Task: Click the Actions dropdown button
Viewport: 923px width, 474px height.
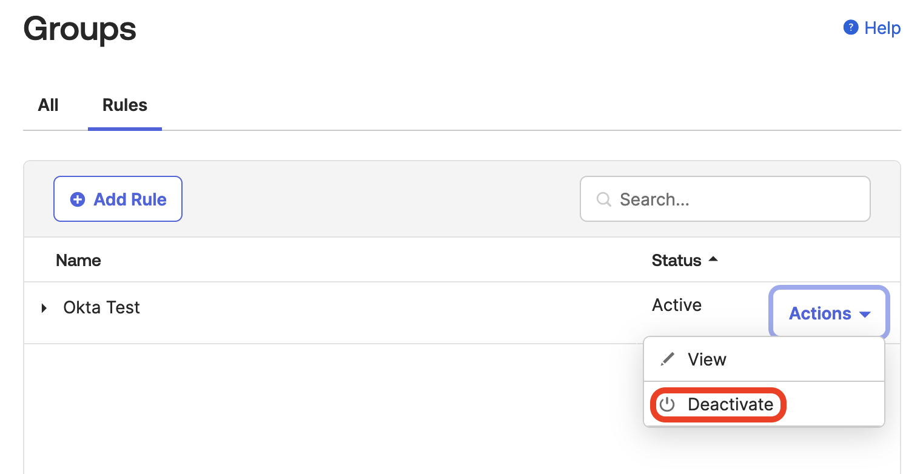Action: coord(829,313)
